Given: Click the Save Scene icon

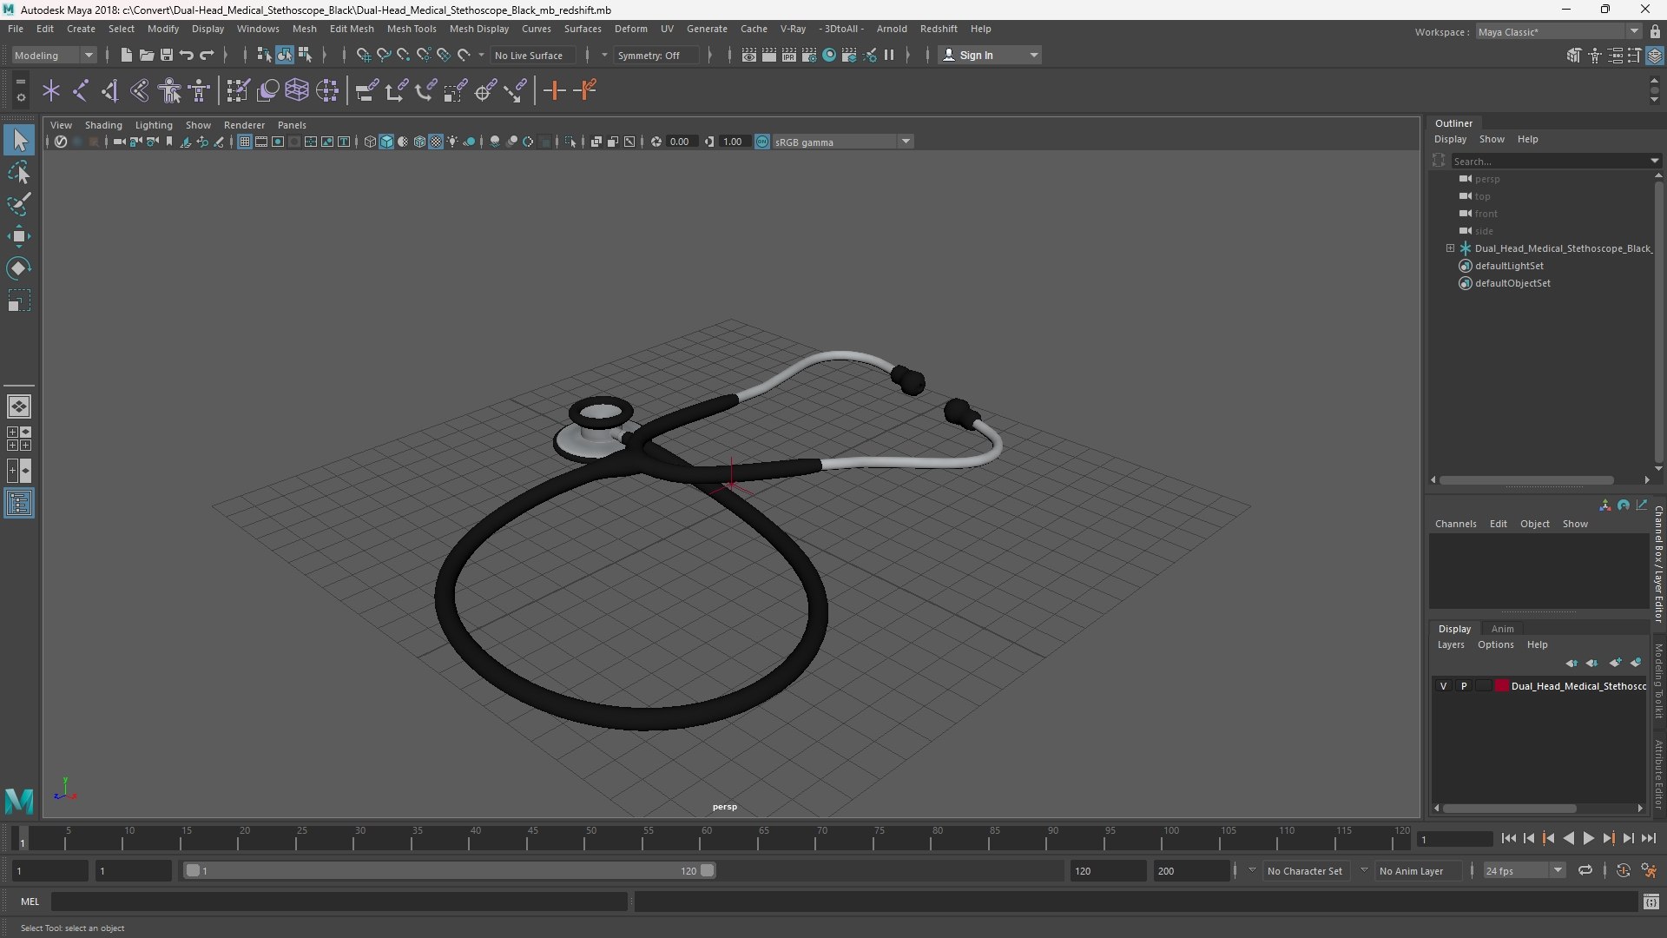Looking at the screenshot, I should click(x=167, y=55).
